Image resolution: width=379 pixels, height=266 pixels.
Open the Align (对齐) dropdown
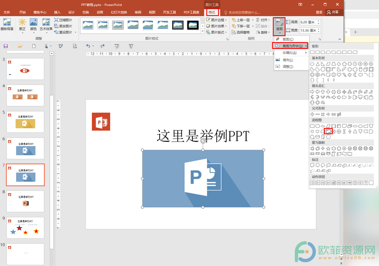[263, 20]
